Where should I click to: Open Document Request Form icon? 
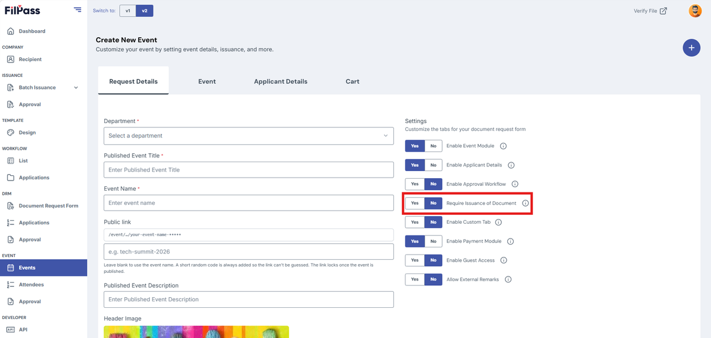click(11, 206)
